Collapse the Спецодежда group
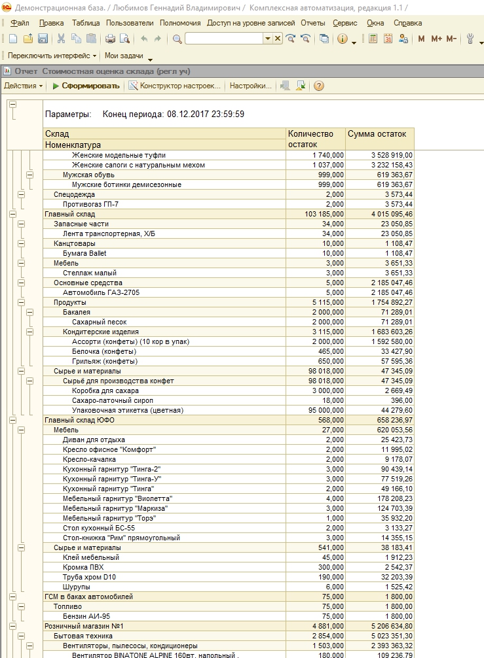 [22, 194]
